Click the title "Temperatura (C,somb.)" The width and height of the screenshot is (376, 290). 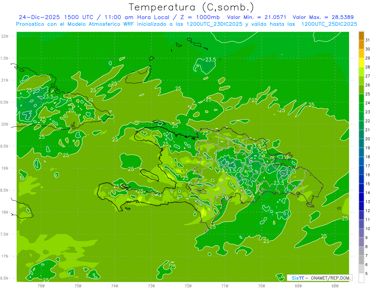click(191, 7)
